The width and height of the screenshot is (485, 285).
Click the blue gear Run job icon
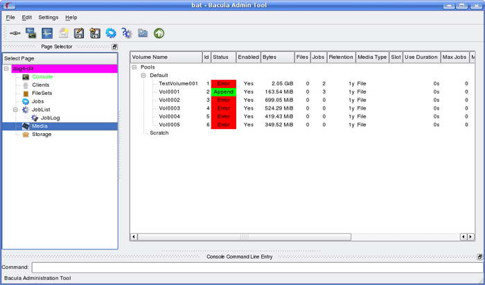pos(111,33)
